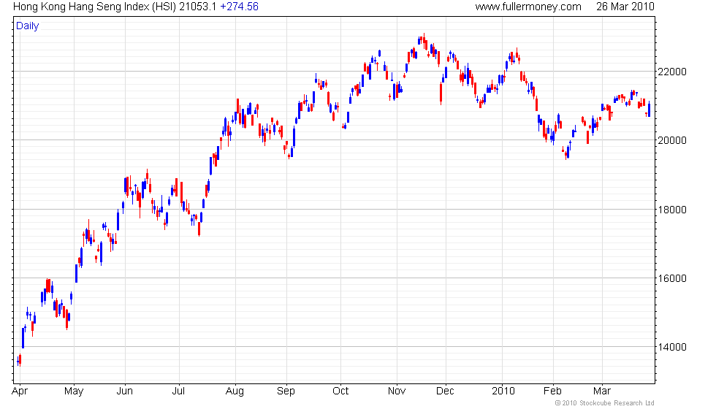The height and width of the screenshot is (409, 716).
Task: Click the Jun month label
Action: [x=125, y=391]
